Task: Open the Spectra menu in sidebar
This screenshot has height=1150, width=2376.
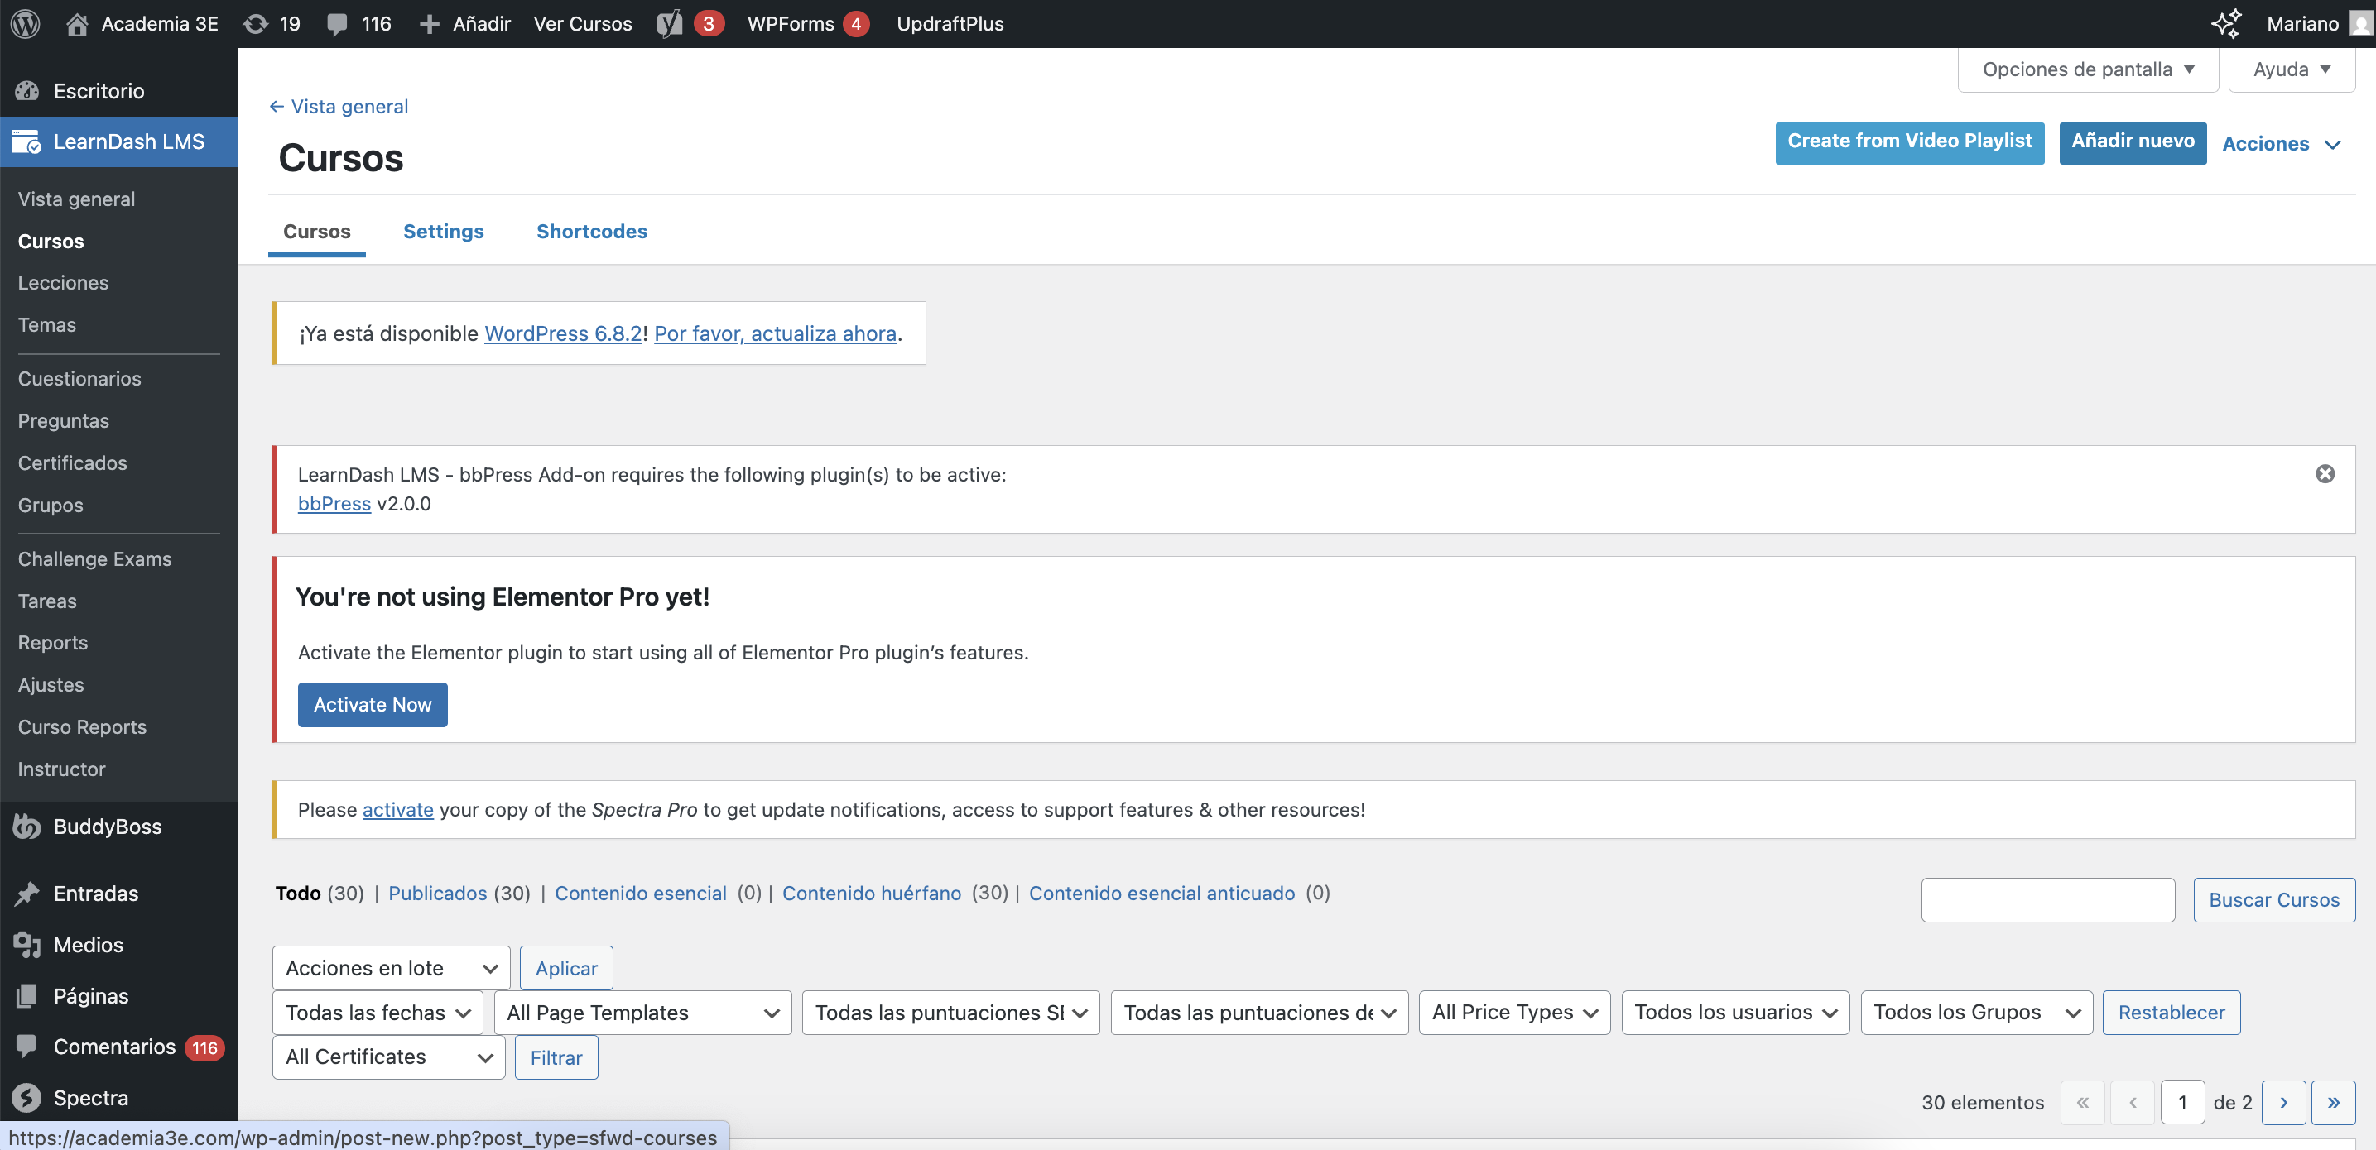Action: (89, 1098)
